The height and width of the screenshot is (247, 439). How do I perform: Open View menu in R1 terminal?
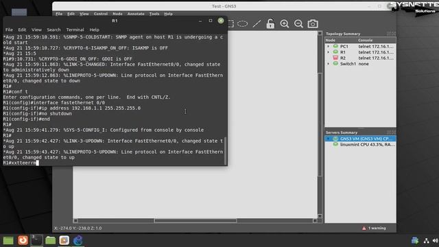36,30
